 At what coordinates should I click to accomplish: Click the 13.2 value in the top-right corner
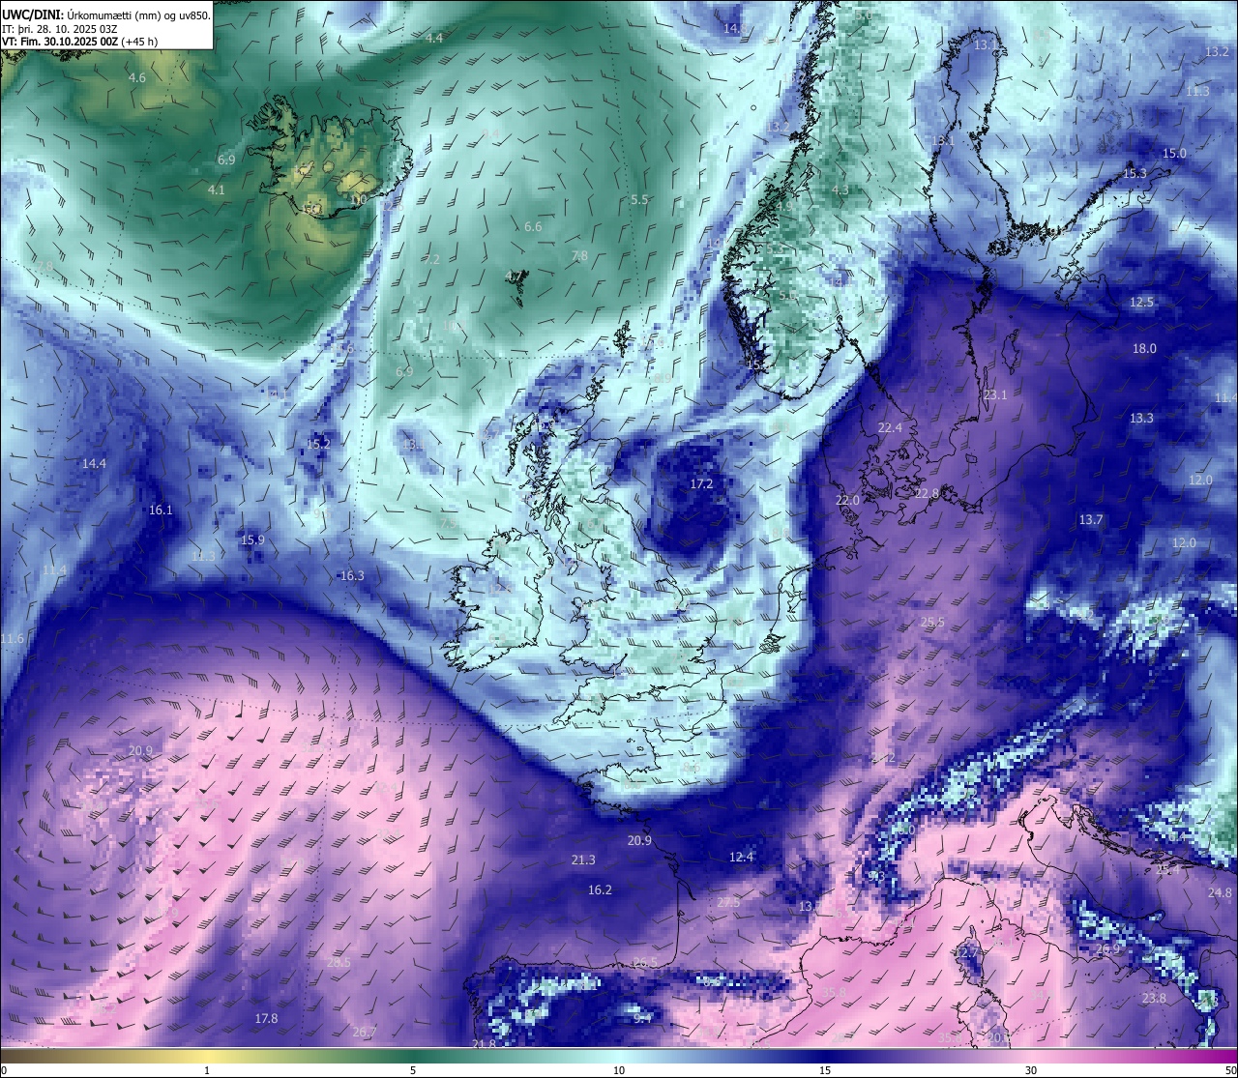pos(1218,51)
